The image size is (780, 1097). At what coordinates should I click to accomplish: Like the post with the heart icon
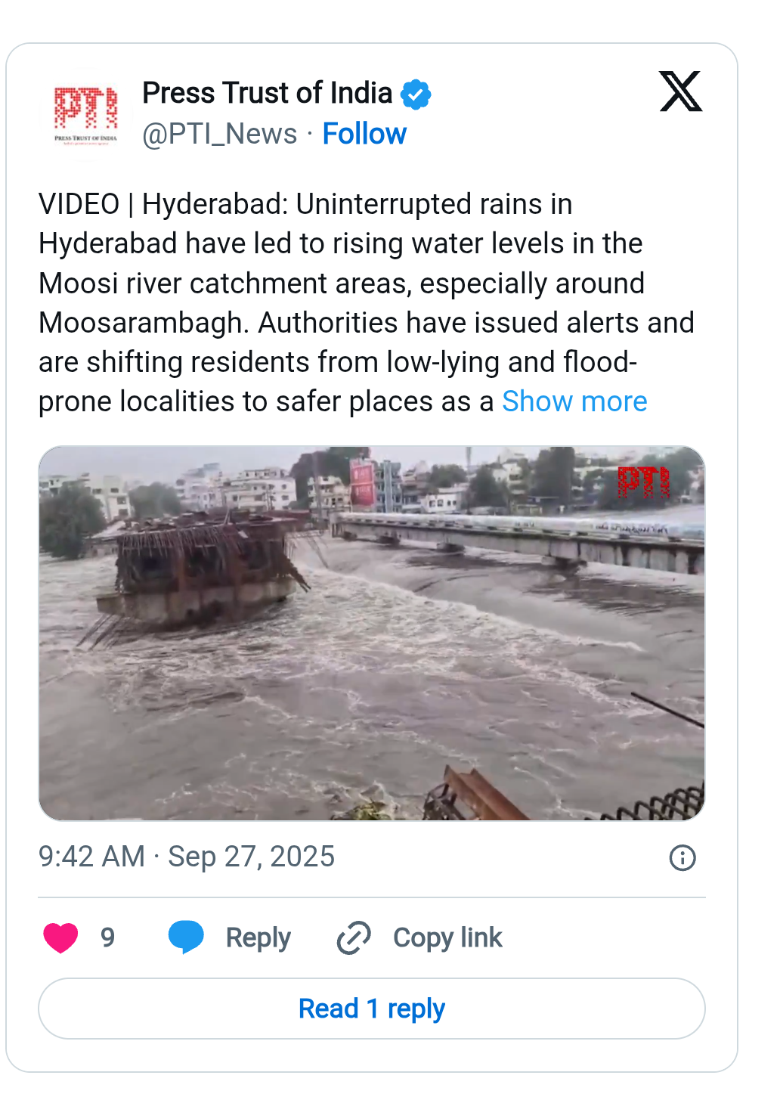(x=61, y=937)
